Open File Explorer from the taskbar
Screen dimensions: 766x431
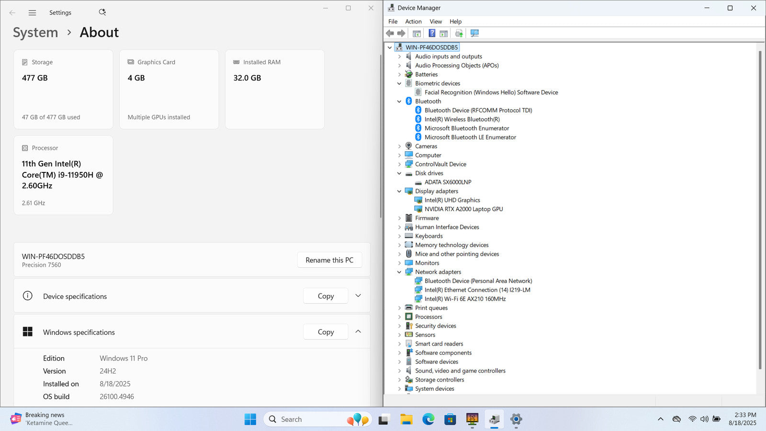point(406,420)
